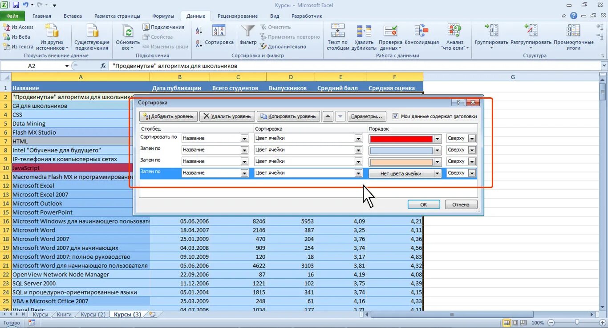Click peach color swatch in third level
The width and height of the screenshot is (608, 328).
tap(401, 162)
